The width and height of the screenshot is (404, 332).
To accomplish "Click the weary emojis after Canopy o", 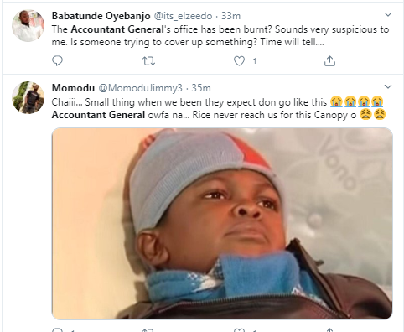I will point(373,115).
